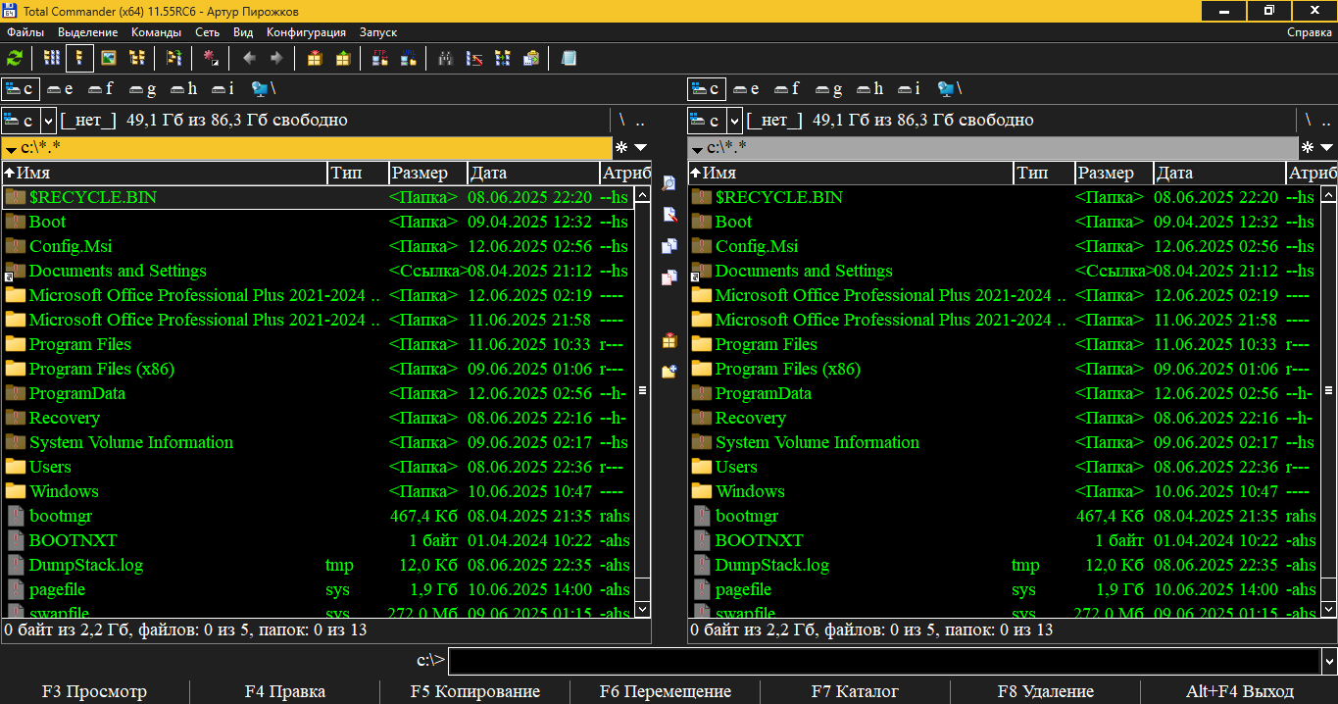The width and height of the screenshot is (1338, 704).
Task: Select drive i in left drive bar
Action: click(223, 89)
